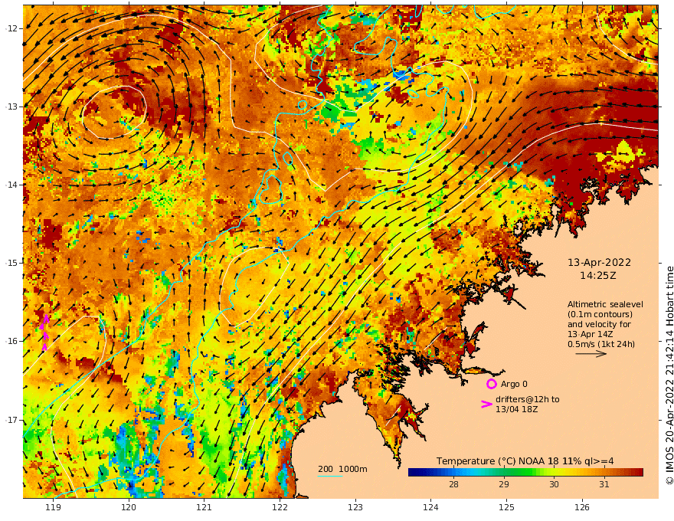Click the 'Altimetric sealevel' legend text
This screenshot has height=521, width=674.
pyautogui.click(x=605, y=304)
